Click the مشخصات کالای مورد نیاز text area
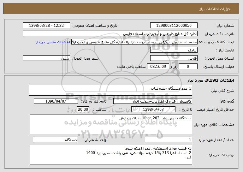Viewport: 243px width, 172px height. [111, 124]
